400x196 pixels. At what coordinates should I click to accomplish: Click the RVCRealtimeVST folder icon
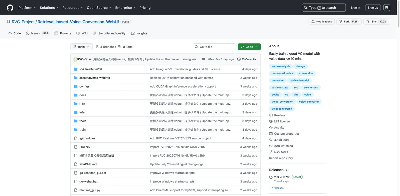76,69
